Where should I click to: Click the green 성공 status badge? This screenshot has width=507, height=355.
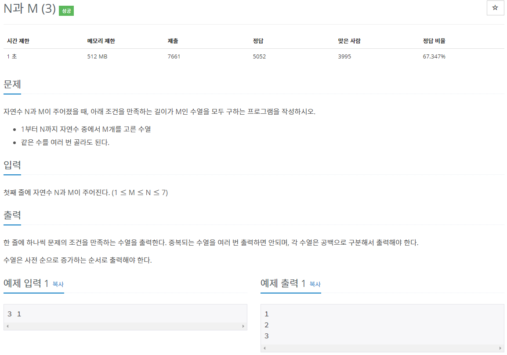tap(66, 11)
